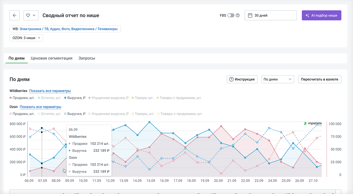Screen dimensions: 353x194
Task: Toggle Ozon Упущенная выручка series
Action: (x=109, y=114)
